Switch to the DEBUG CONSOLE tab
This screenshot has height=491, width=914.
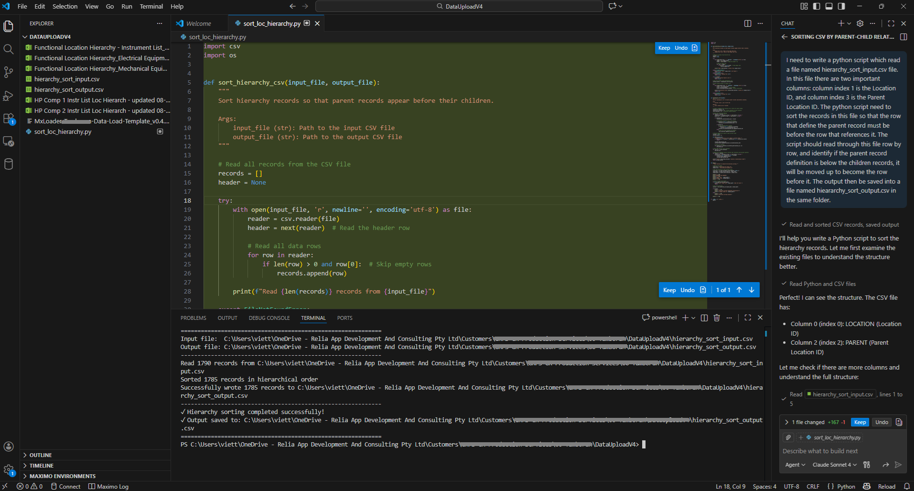(269, 318)
